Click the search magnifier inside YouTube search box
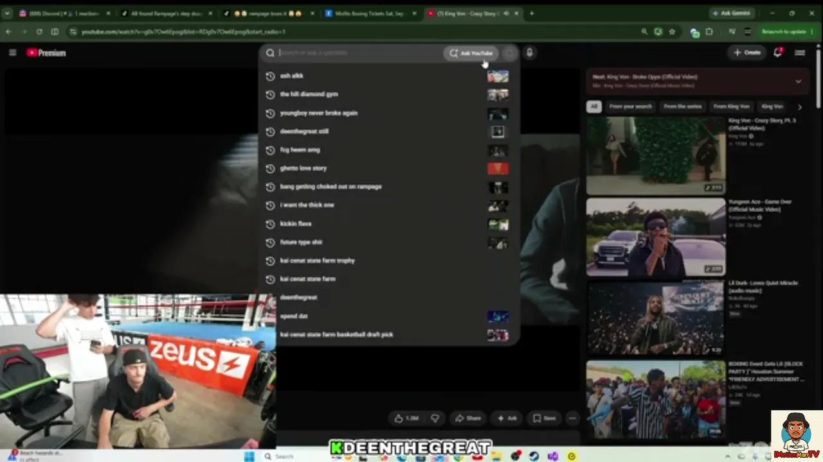Image resolution: width=823 pixels, height=462 pixels. tap(270, 53)
